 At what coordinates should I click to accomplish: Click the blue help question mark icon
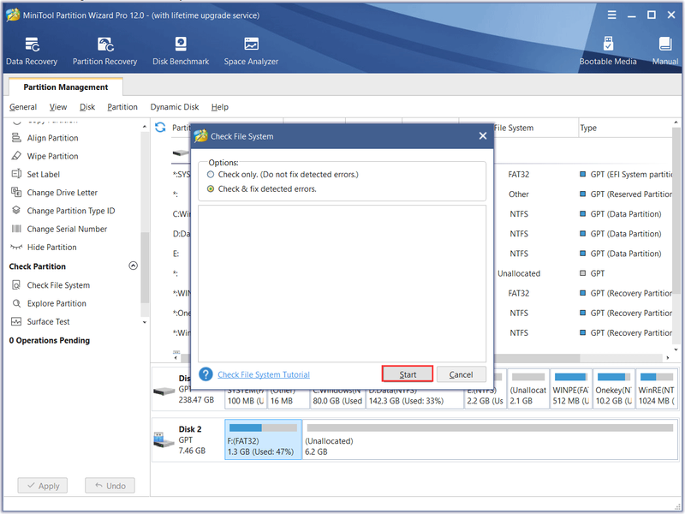click(x=205, y=374)
